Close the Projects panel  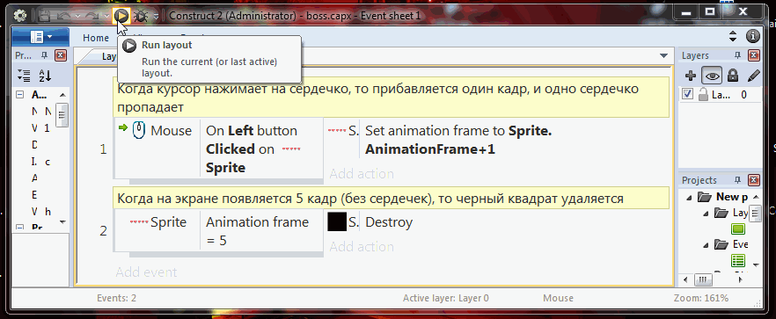753,180
